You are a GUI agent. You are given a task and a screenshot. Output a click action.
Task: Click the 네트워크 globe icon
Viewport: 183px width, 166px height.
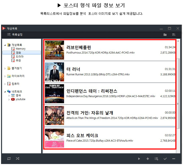tap(9, 92)
